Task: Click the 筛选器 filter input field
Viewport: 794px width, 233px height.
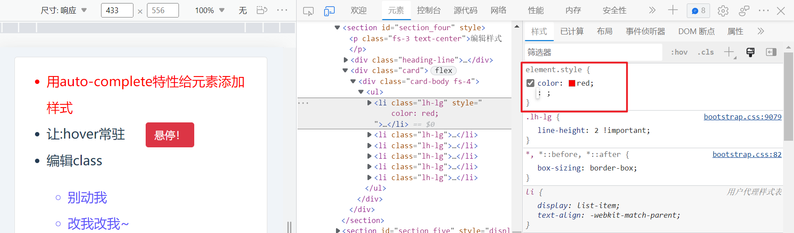Action: pos(593,52)
